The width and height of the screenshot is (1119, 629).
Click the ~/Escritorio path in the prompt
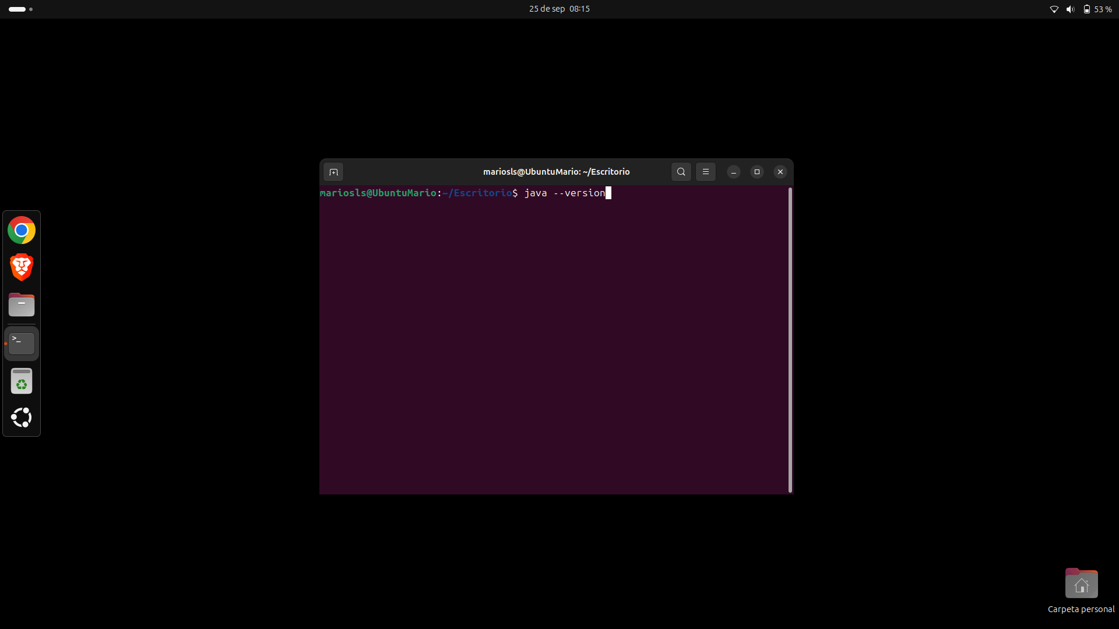[477, 193]
